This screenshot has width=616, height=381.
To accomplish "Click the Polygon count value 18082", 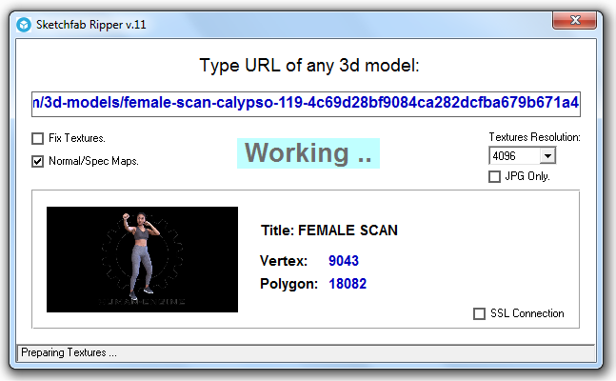I will tap(347, 284).
